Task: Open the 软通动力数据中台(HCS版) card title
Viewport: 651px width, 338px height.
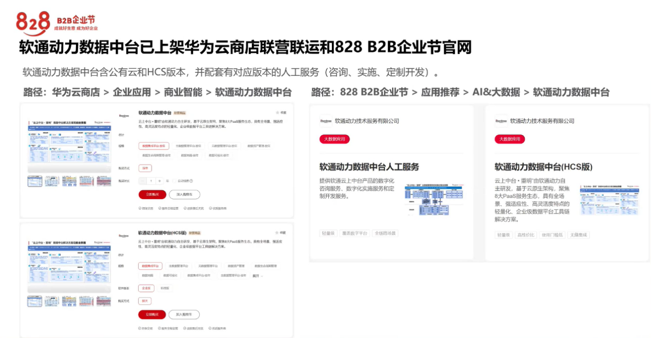Action: 544,167
